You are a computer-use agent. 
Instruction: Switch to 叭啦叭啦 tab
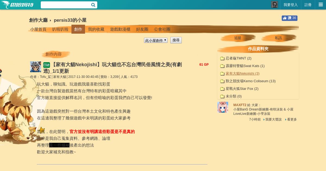tap(60, 29)
